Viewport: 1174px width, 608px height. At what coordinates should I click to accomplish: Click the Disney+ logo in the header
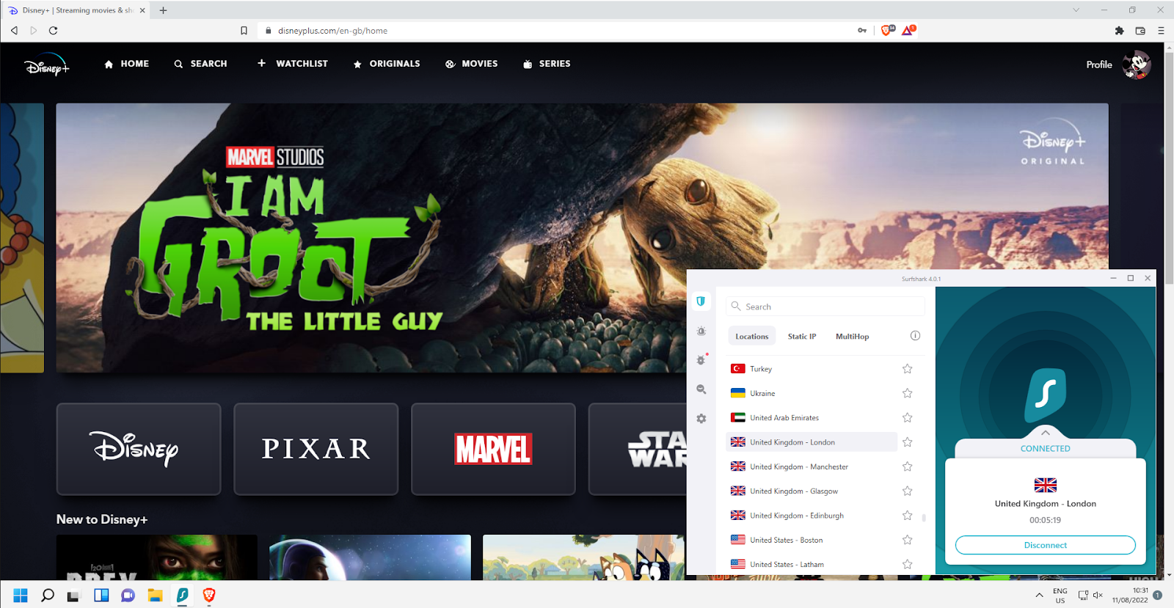tap(47, 65)
